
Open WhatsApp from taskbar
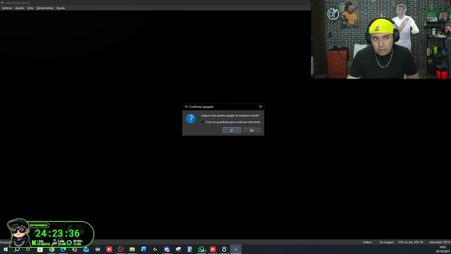(202, 249)
